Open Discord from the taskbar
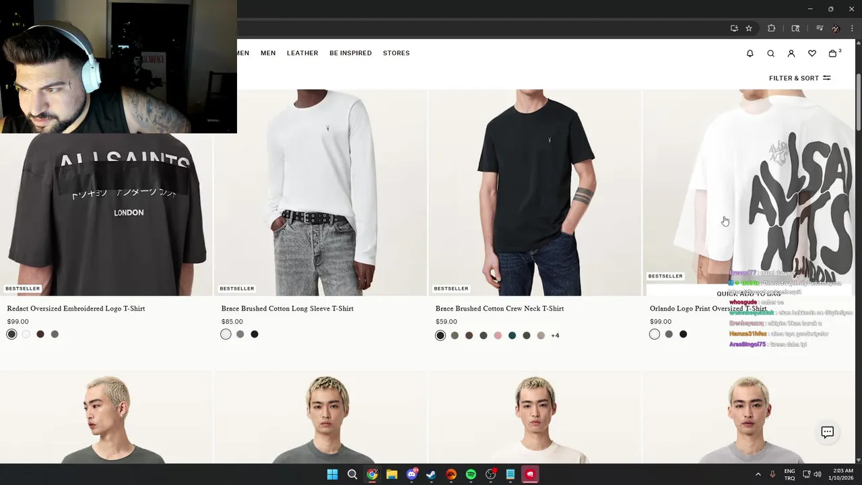The height and width of the screenshot is (485, 862). tap(411, 474)
